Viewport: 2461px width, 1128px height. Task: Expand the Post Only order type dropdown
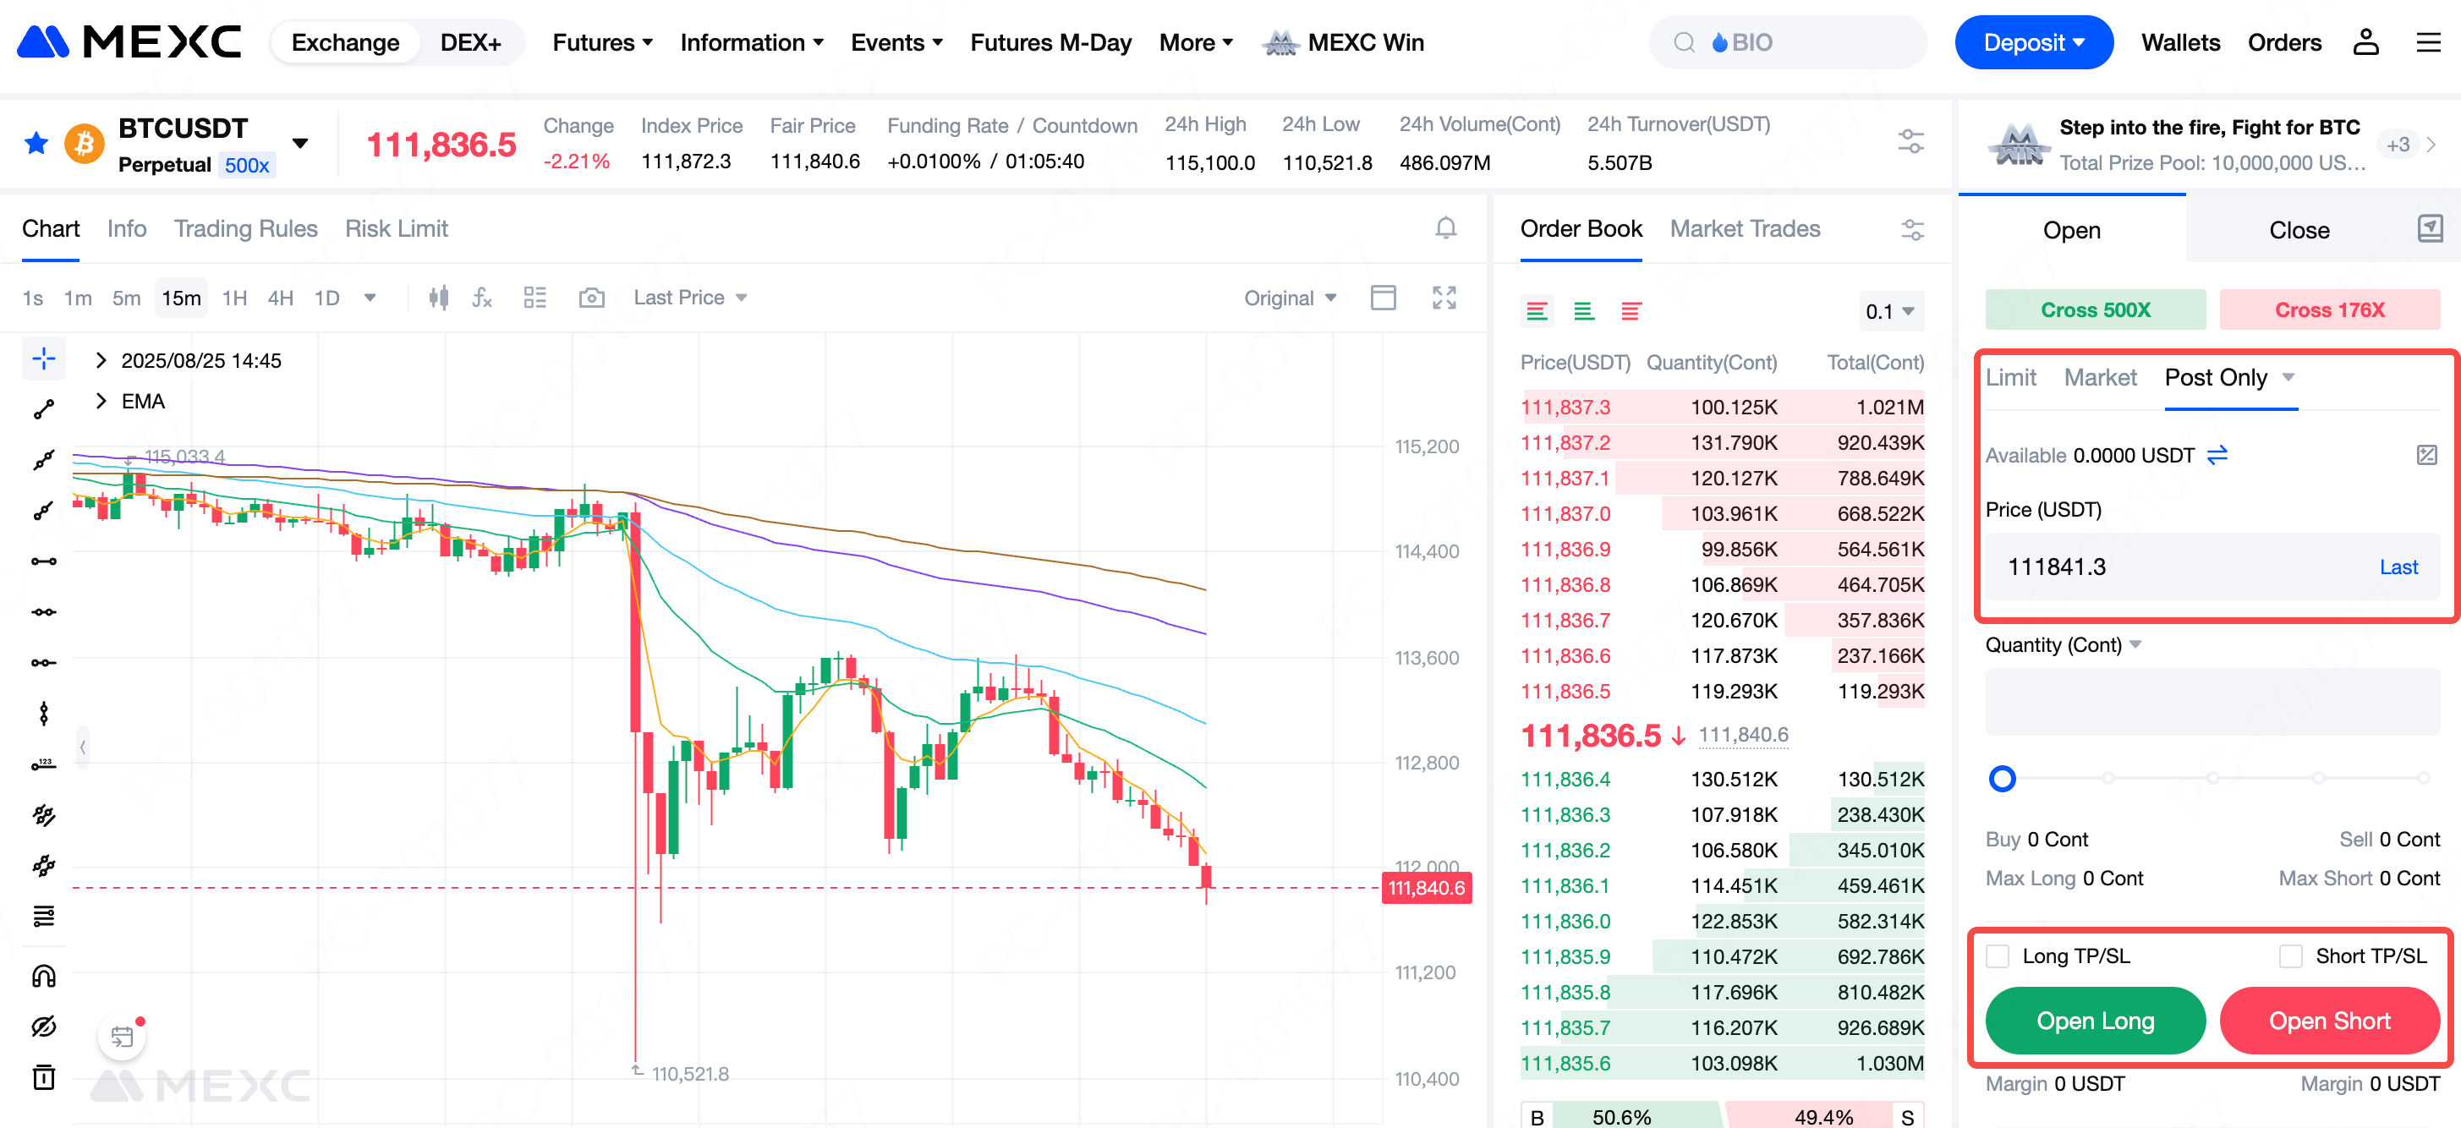[x=2288, y=377]
